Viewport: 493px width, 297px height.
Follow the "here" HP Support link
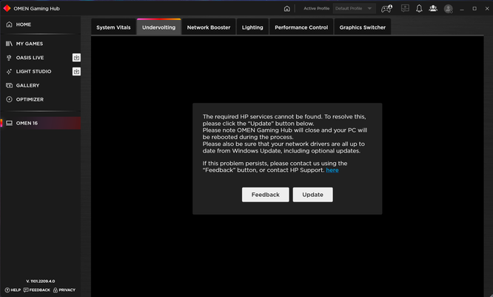click(332, 170)
